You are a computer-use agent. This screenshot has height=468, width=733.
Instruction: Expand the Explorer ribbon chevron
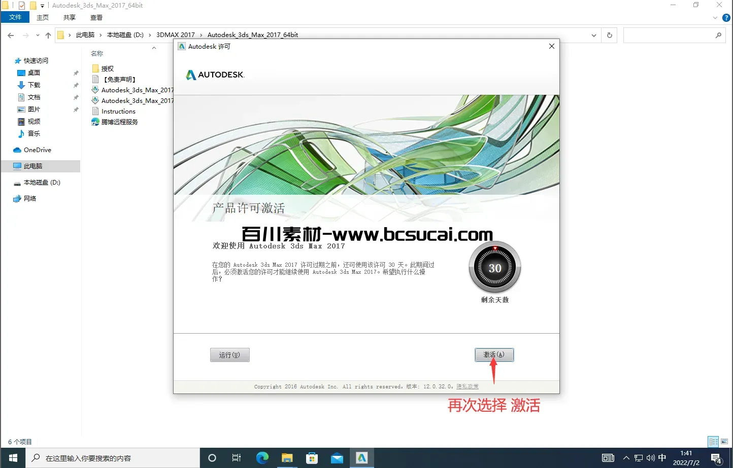pos(715,18)
